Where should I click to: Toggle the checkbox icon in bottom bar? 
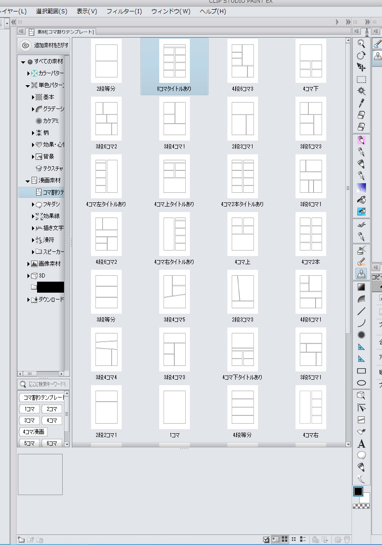click(266, 540)
